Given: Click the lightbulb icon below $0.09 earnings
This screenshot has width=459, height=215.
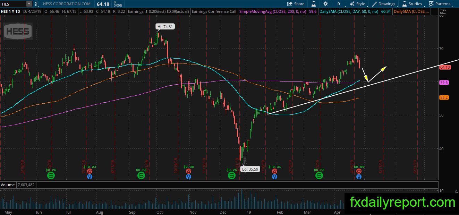Looking at the screenshot, I should pos(359,177).
